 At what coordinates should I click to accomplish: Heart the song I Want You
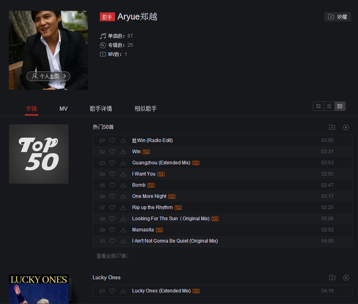[x=112, y=174]
